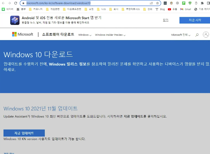Screen dimensions: 210x154
Task: Click the URL in the address bar
Action: click(x=58, y=3)
